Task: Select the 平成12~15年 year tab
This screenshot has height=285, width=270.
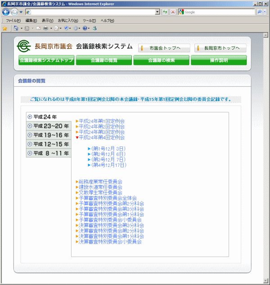Action: 49,144
